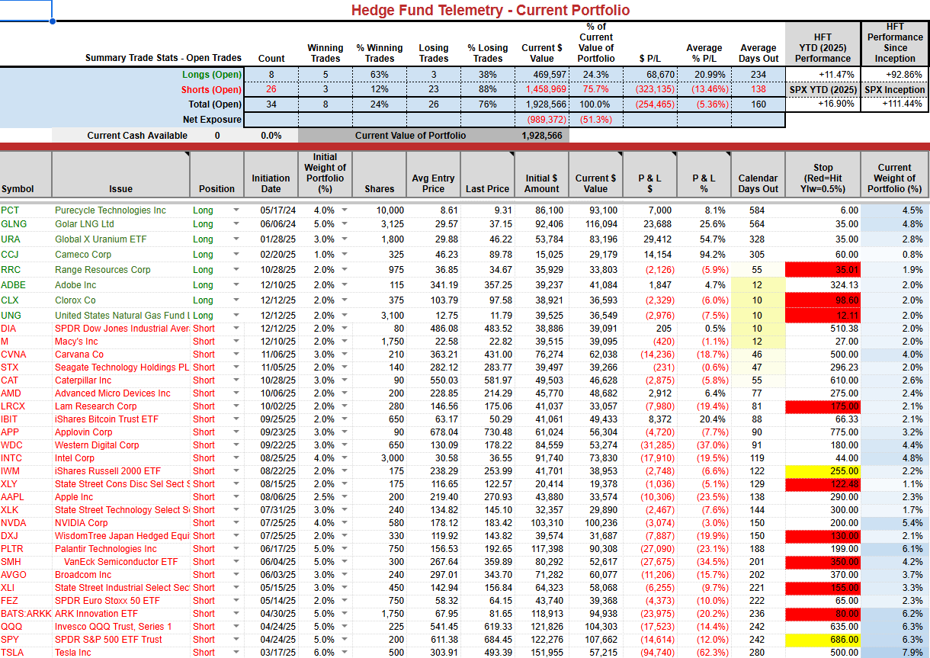
Task: Click the Longs (Open) row label
Action: tap(211, 75)
